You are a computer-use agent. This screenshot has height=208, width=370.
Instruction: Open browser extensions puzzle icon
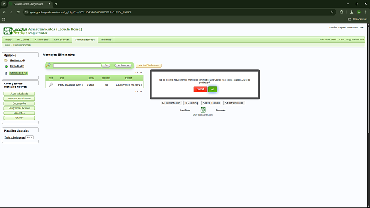342,12
